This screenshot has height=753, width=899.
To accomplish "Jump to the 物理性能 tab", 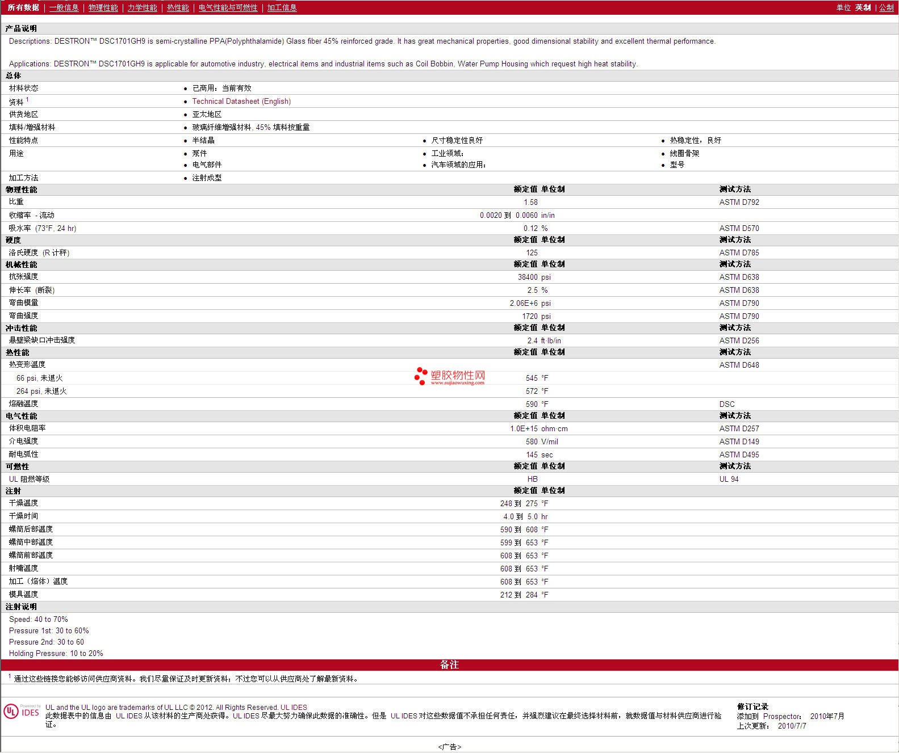I will 103,7.
